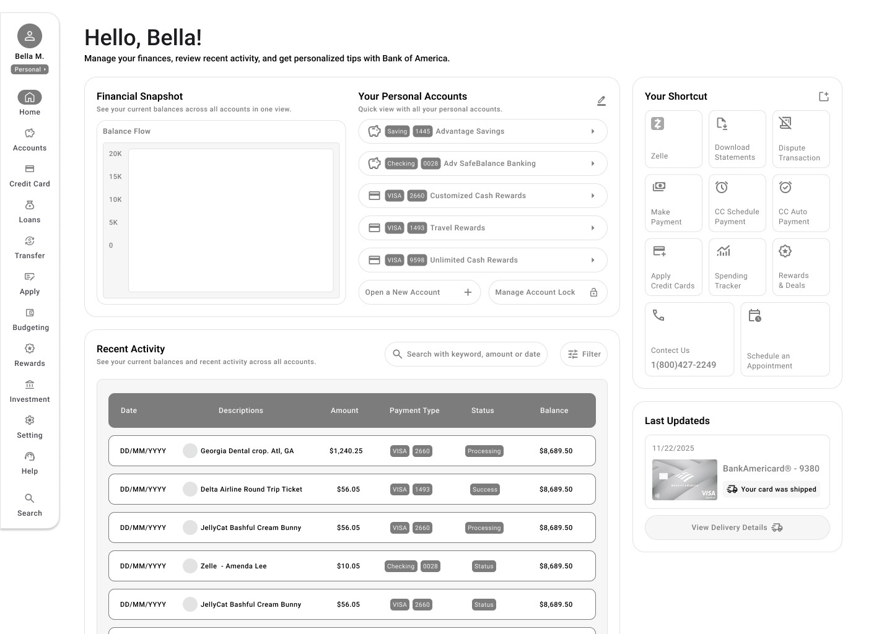Image resolution: width=892 pixels, height=634 pixels.
Task: Open Setting gear in sidebar
Action: pyautogui.click(x=30, y=420)
